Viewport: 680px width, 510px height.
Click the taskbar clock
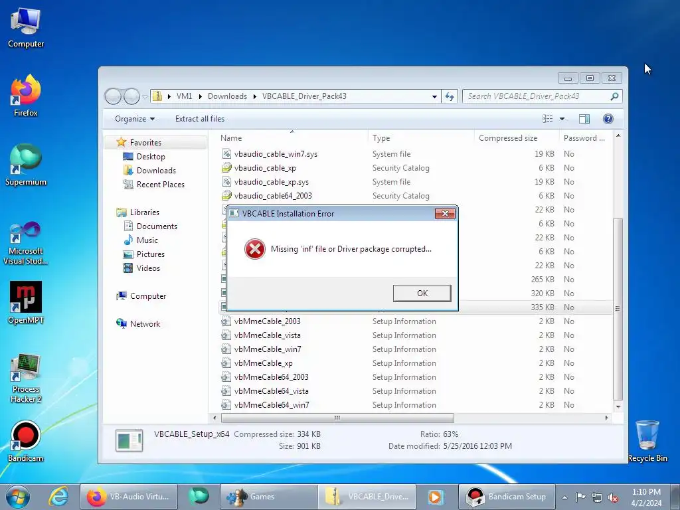[x=646, y=497]
